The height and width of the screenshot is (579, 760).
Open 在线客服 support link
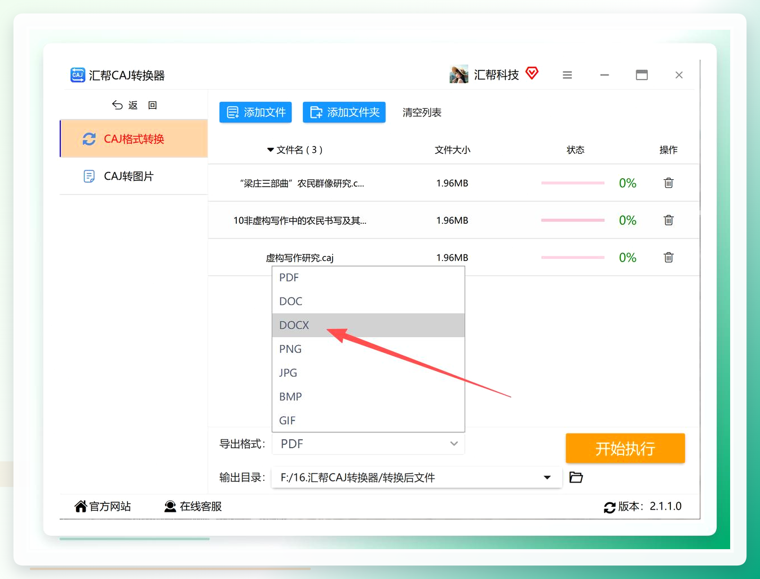click(x=193, y=506)
